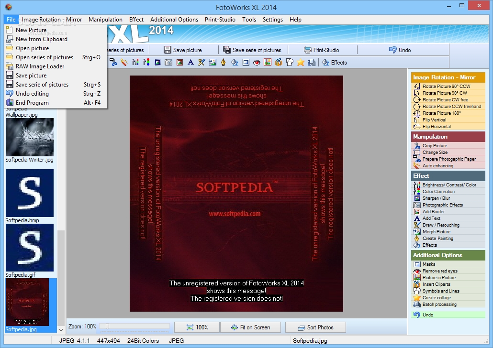Click the Add Border frame icon in toolbar
Image resolution: width=493 pixels, height=348 pixels.
179,62
